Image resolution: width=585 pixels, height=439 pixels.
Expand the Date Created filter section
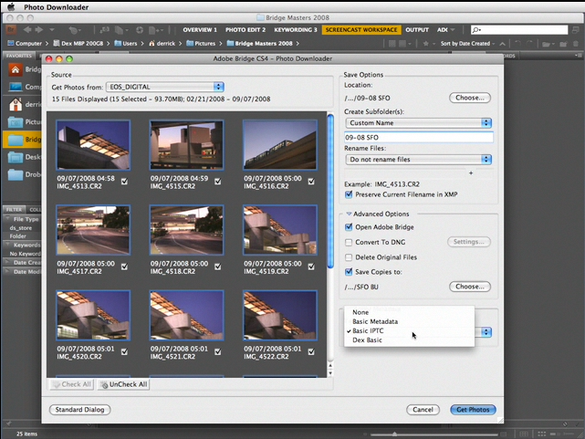coord(7,262)
